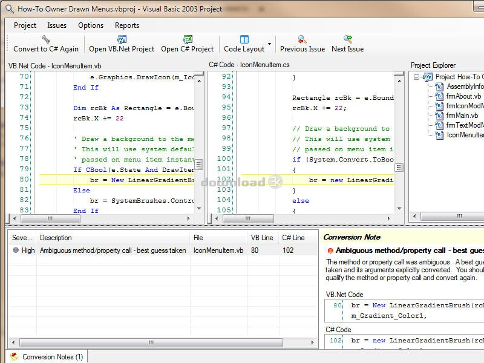
Task: Open the Code Layout dropdown arrow
Action: (x=269, y=44)
